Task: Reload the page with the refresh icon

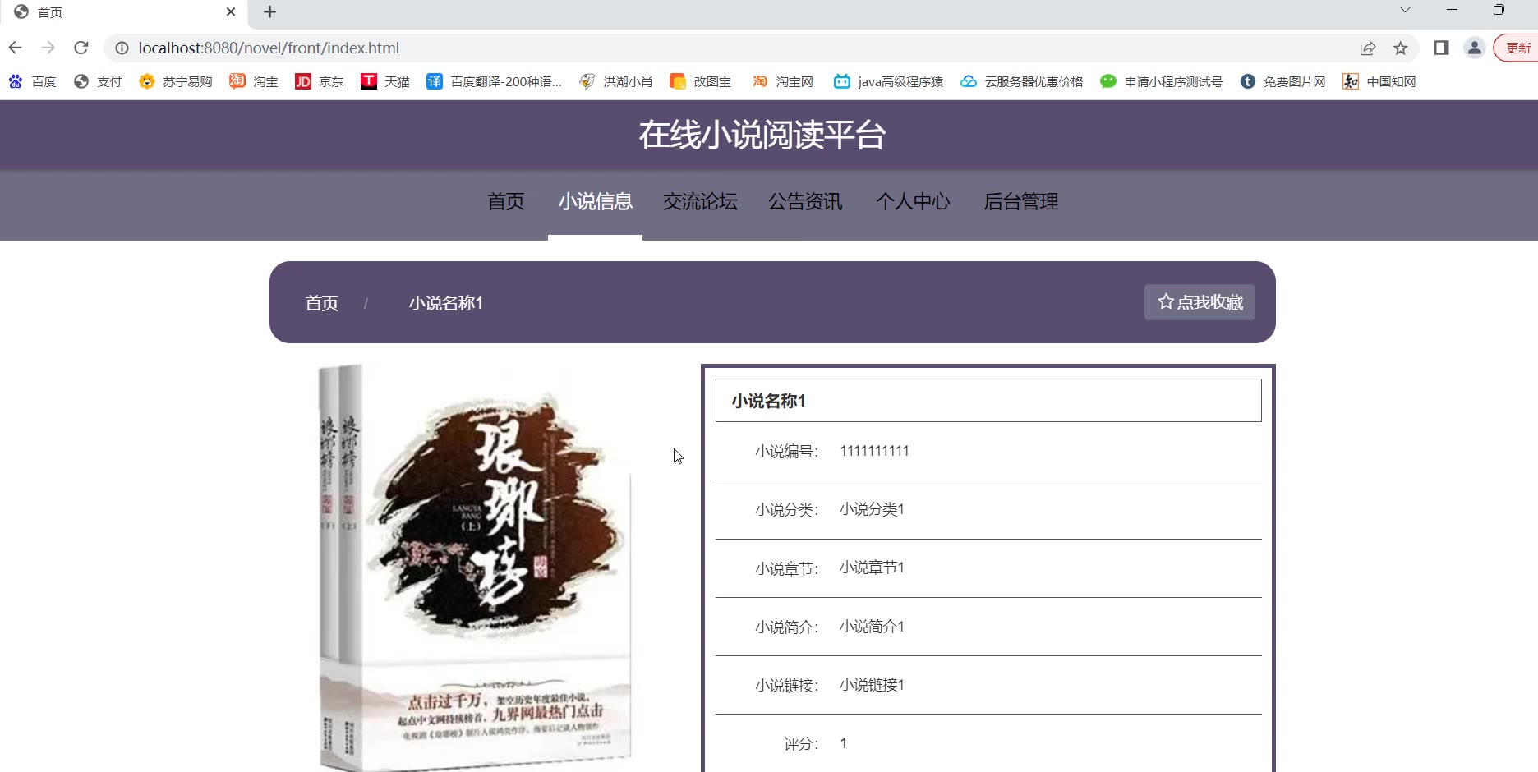Action: point(81,48)
